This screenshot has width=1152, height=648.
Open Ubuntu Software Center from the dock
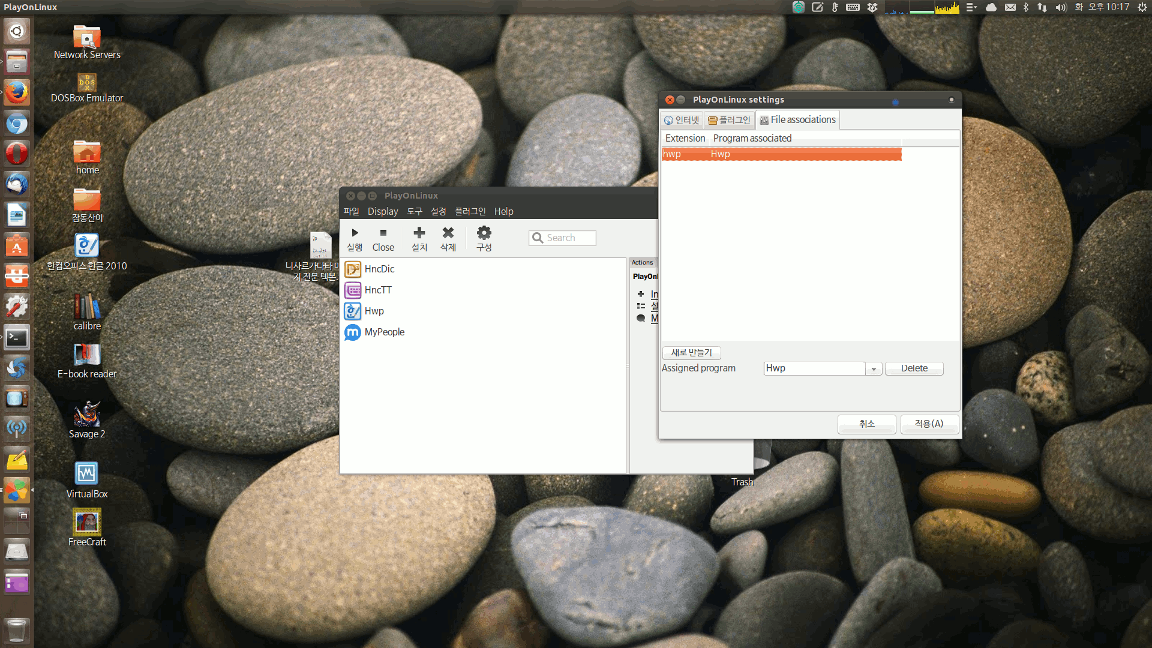(17, 245)
